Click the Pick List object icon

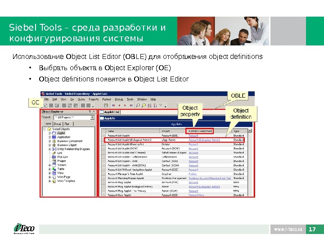[54, 157]
